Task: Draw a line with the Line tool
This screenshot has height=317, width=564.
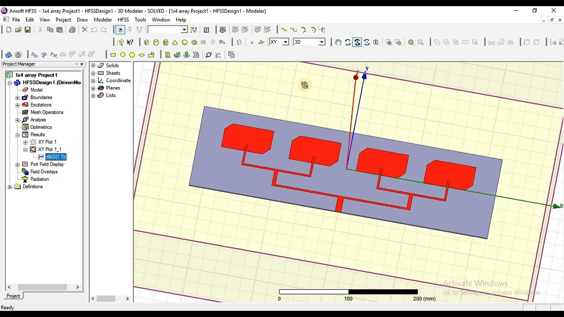Action: (x=284, y=29)
